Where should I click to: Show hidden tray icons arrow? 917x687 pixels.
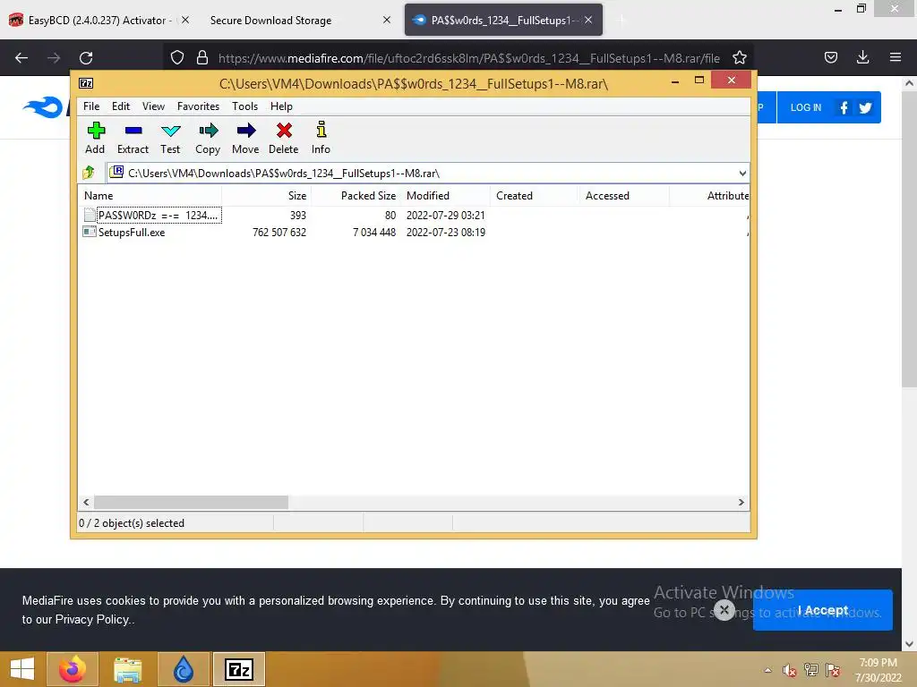coord(767,670)
